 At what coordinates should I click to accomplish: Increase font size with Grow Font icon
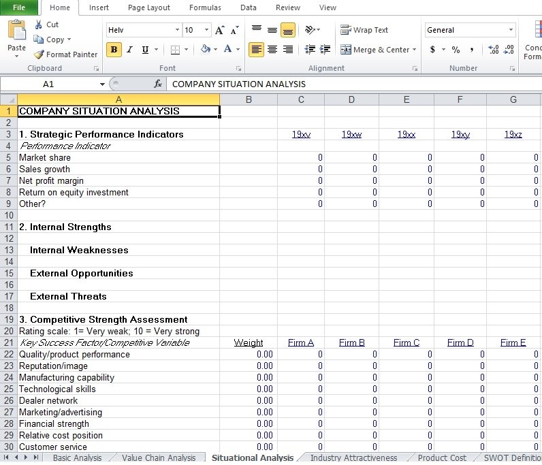(219, 30)
